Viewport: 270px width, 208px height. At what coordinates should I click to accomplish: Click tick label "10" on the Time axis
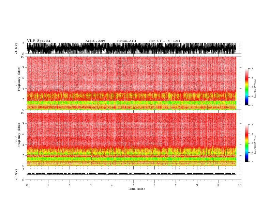pos(240,185)
